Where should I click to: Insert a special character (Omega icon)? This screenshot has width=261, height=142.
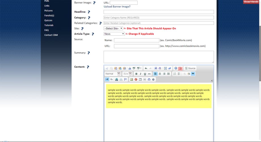point(149,79)
